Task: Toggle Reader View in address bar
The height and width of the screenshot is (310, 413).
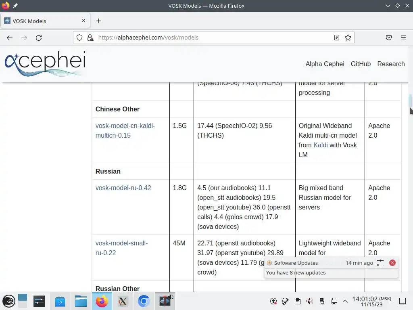Action: [337, 38]
